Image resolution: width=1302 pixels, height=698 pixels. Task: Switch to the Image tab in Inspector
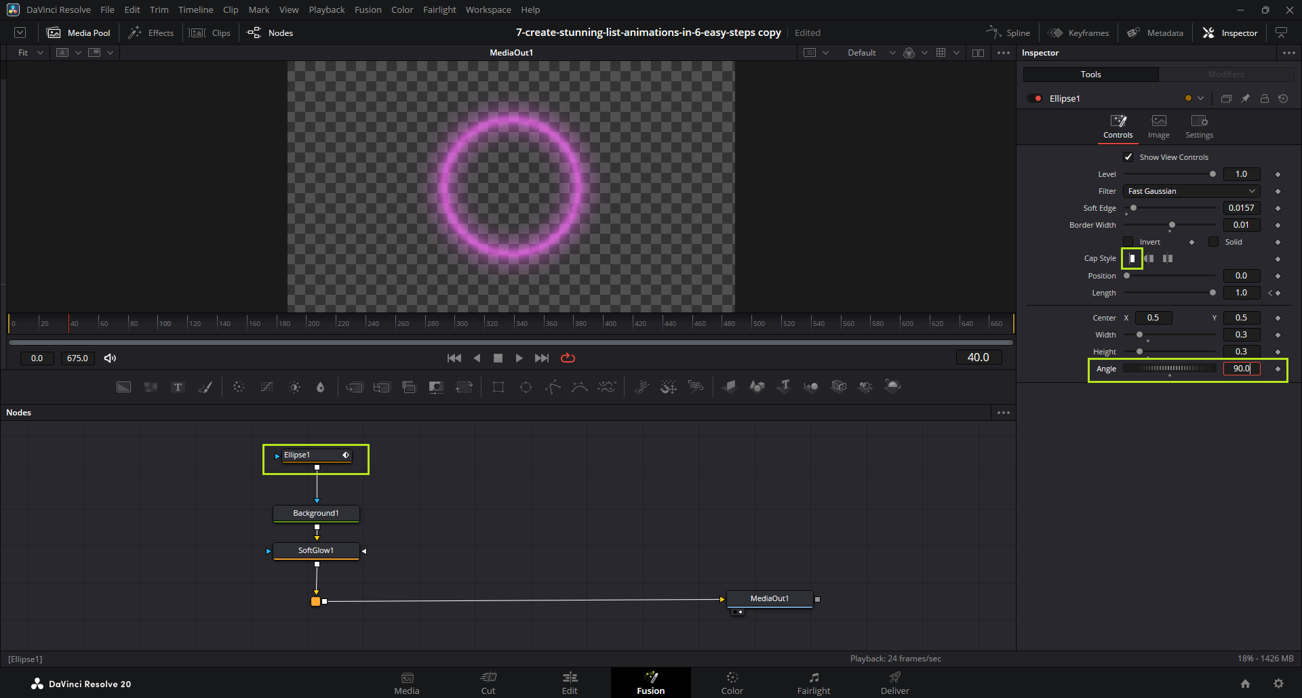[x=1158, y=126]
